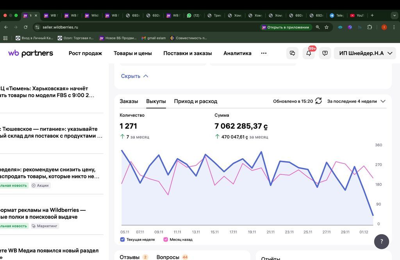This screenshot has height=260, width=400.
Task: Switch to the Telegram browser tab
Action: (x=337, y=16)
